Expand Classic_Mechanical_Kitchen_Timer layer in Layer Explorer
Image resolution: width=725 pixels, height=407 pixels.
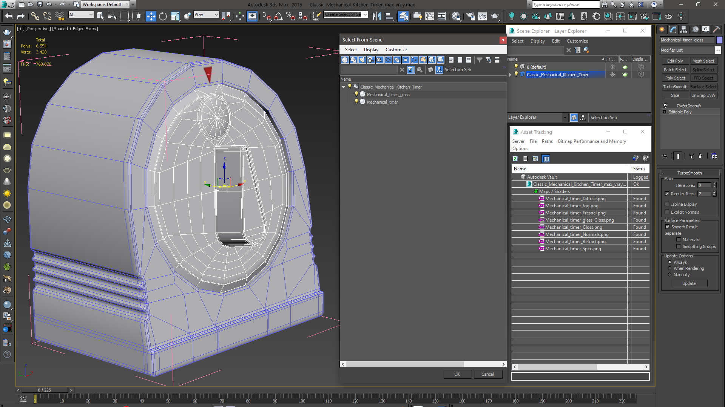coord(510,75)
